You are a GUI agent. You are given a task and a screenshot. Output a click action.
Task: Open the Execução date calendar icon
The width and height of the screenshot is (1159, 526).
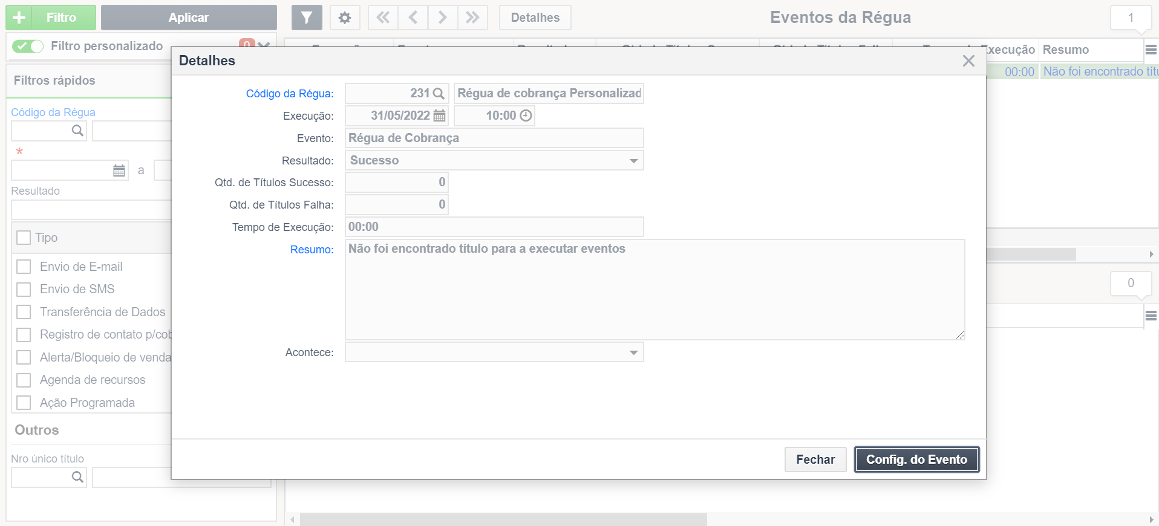pyautogui.click(x=440, y=116)
